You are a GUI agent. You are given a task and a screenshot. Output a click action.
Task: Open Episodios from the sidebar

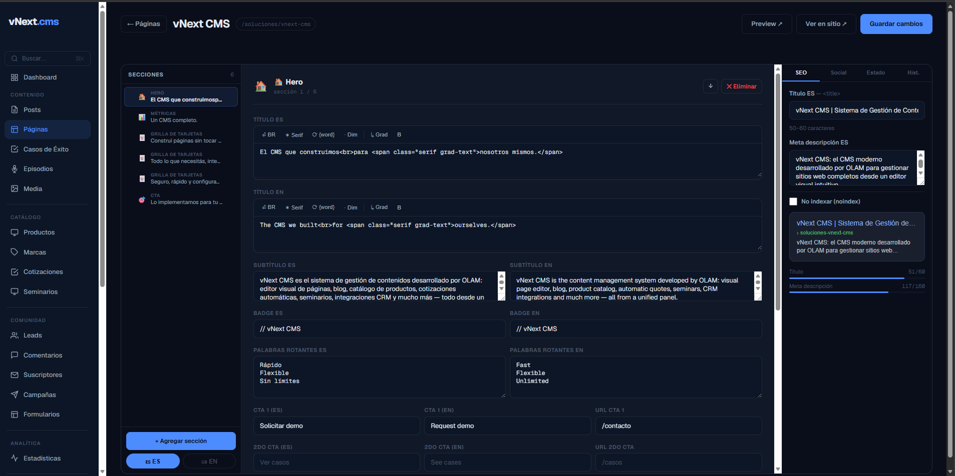(48, 169)
